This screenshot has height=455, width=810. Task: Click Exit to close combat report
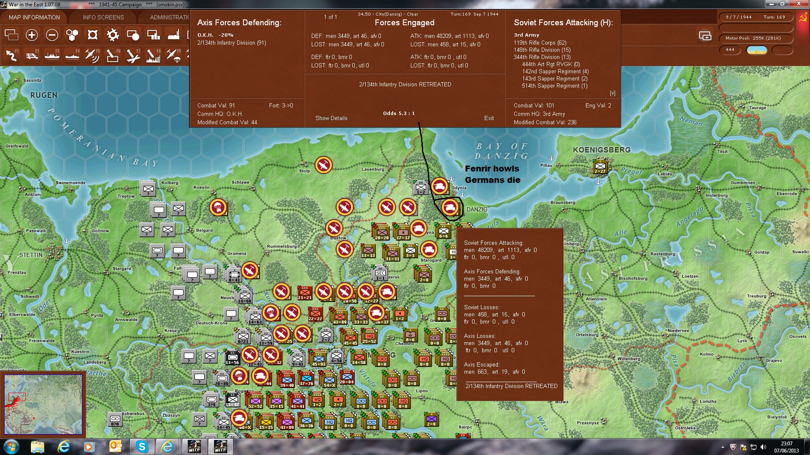(x=489, y=118)
